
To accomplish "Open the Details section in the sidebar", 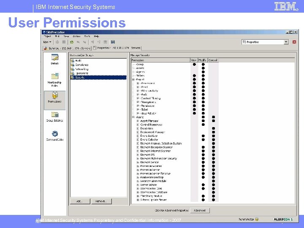I will pyautogui.click(x=55, y=60).
